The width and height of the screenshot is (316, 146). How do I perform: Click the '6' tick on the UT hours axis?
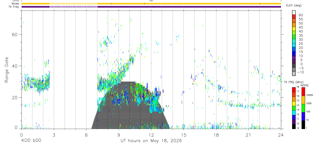86,135
